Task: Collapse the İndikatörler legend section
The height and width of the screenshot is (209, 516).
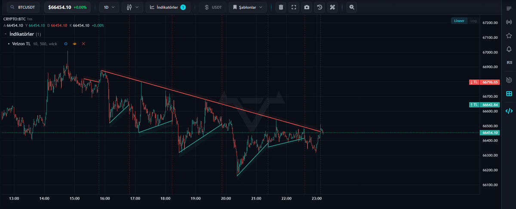Action: click(6, 34)
